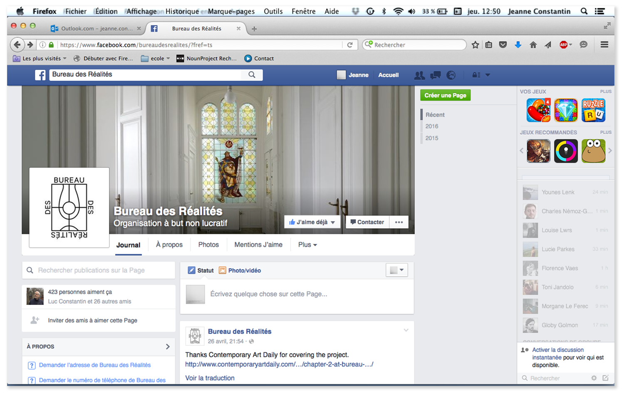Go back with browser back arrow
Screen dimensions: 624x396
click(17, 45)
